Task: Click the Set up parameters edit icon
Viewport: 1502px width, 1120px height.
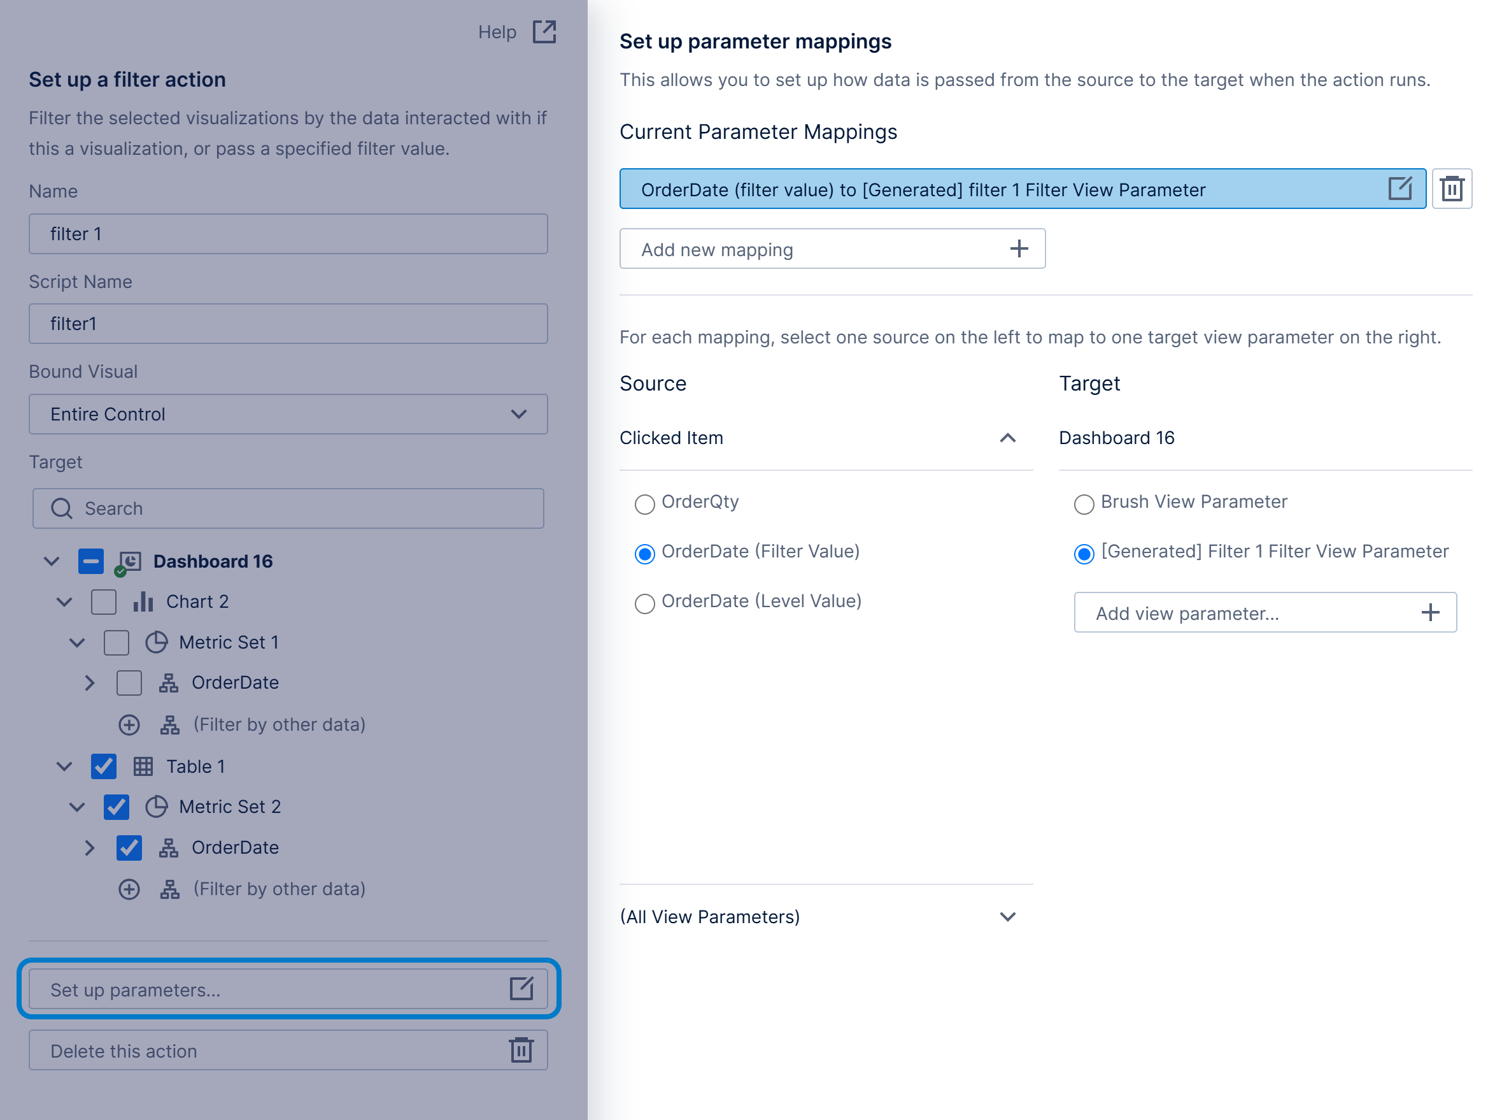Action: coord(521,989)
